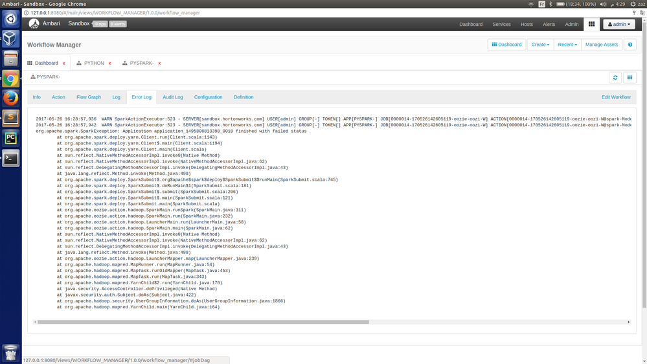The width and height of the screenshot is (647, 364).
Task: Close the PYTHON workflow tab
Action: [109, 63]
